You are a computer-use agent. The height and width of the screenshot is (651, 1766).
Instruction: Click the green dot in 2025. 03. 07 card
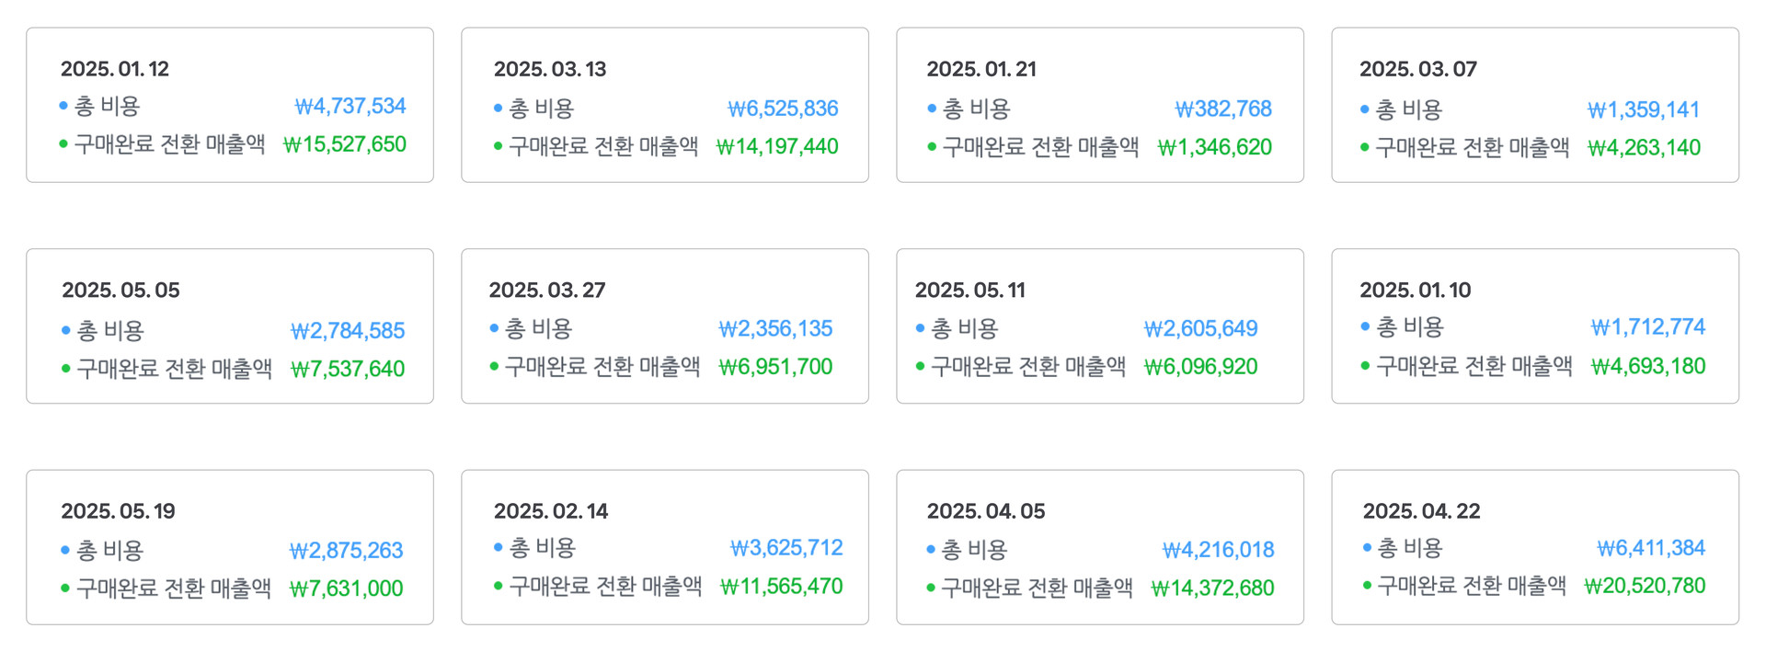1365,147
